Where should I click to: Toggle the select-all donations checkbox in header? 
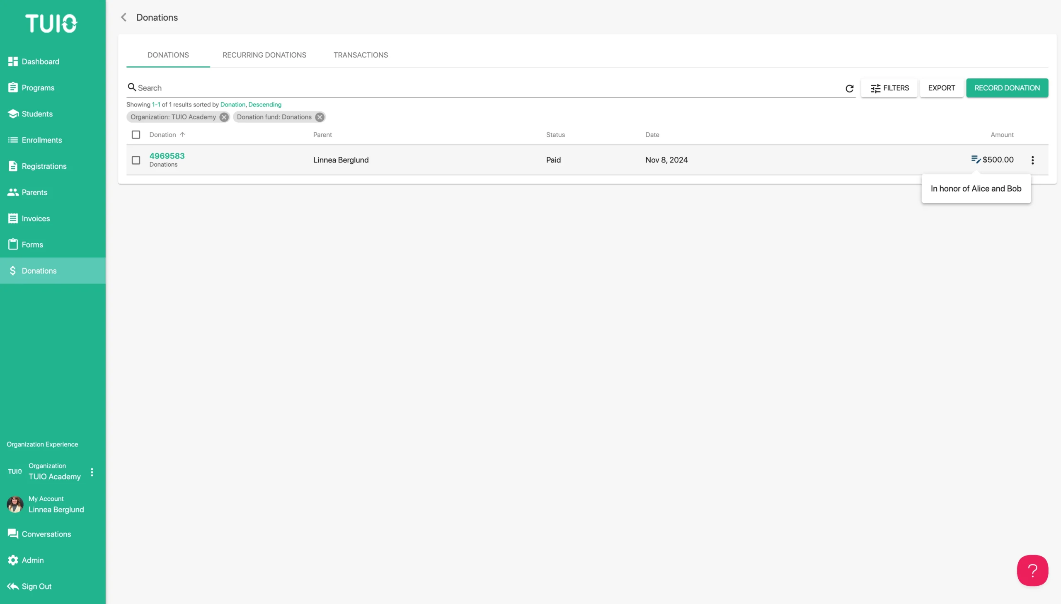[136, 135]
